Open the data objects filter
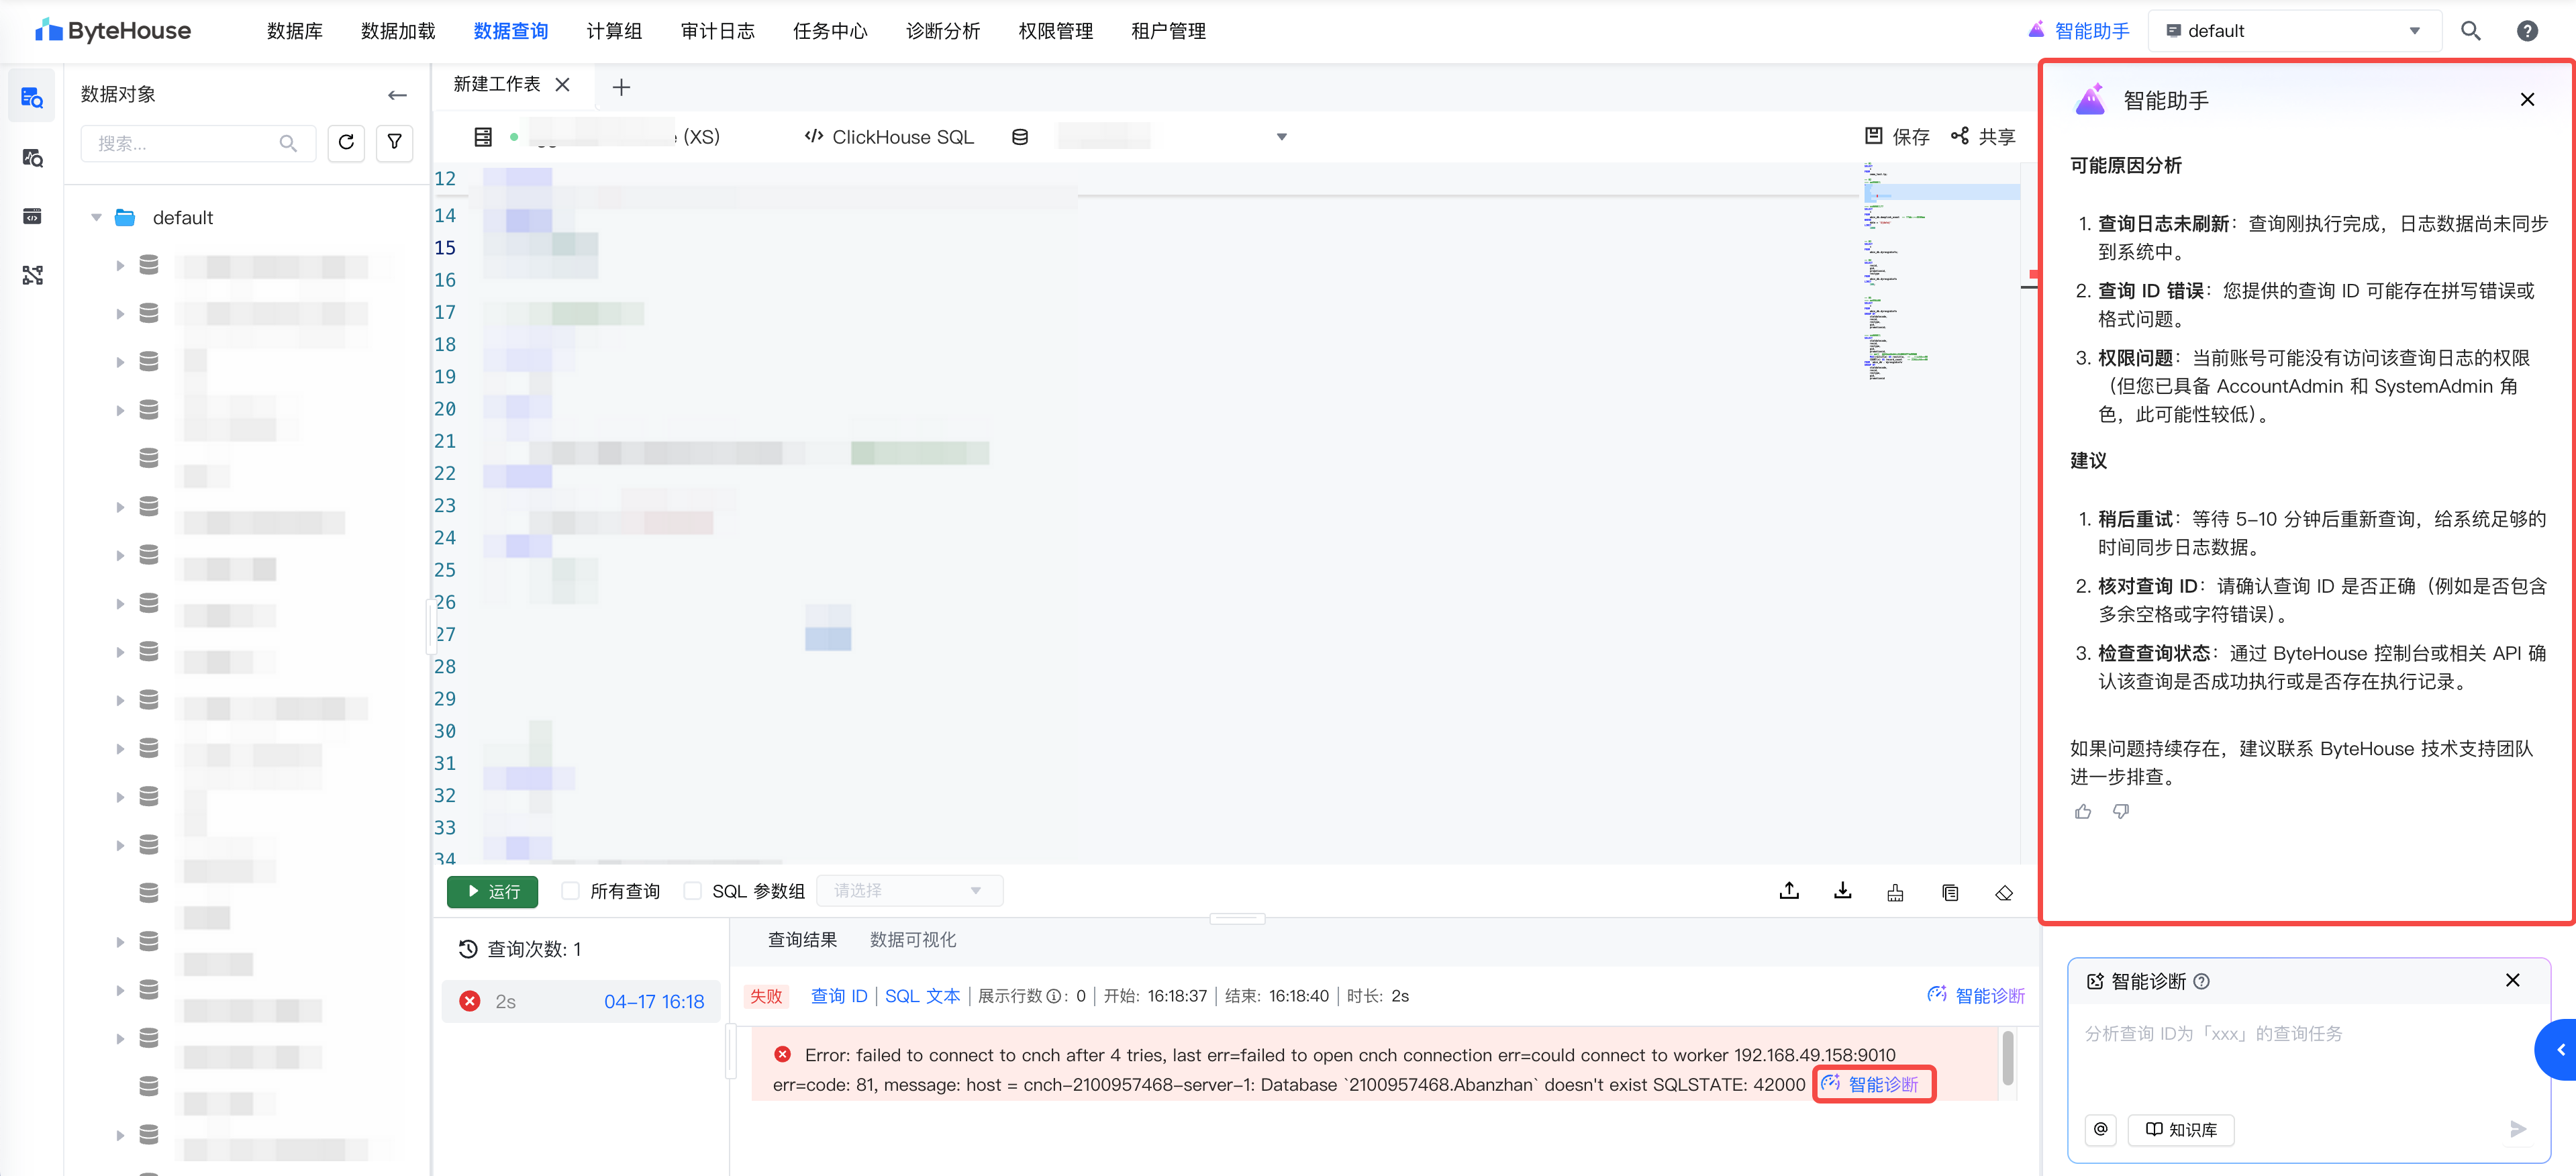Viewport: 2576px width, 1176px height. (395, 142)
